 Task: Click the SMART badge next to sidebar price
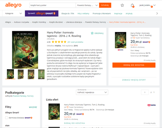pyautogui.click(x=146, y=42)
